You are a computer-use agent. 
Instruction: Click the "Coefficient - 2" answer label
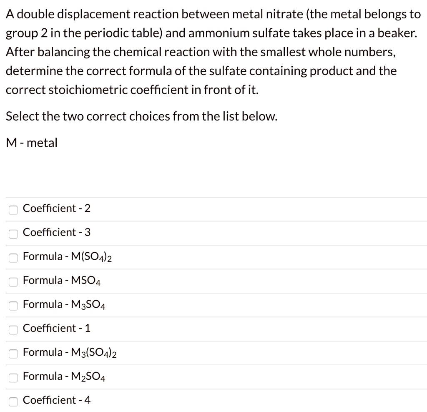56,209
